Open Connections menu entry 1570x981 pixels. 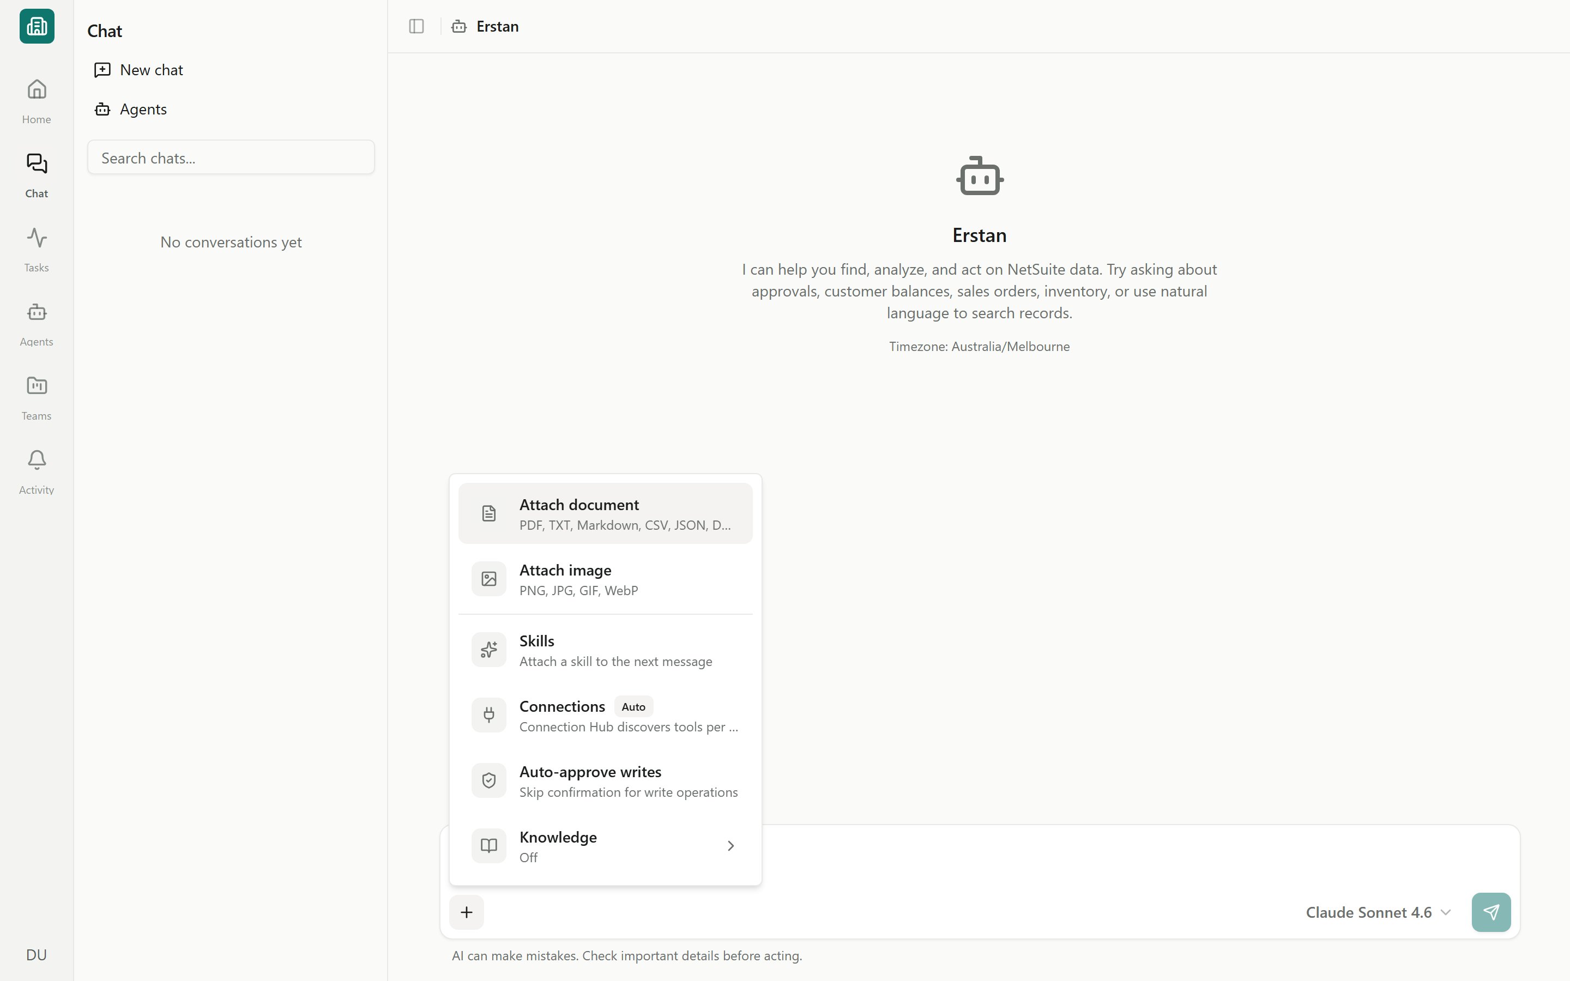click(x=605, y=715)
